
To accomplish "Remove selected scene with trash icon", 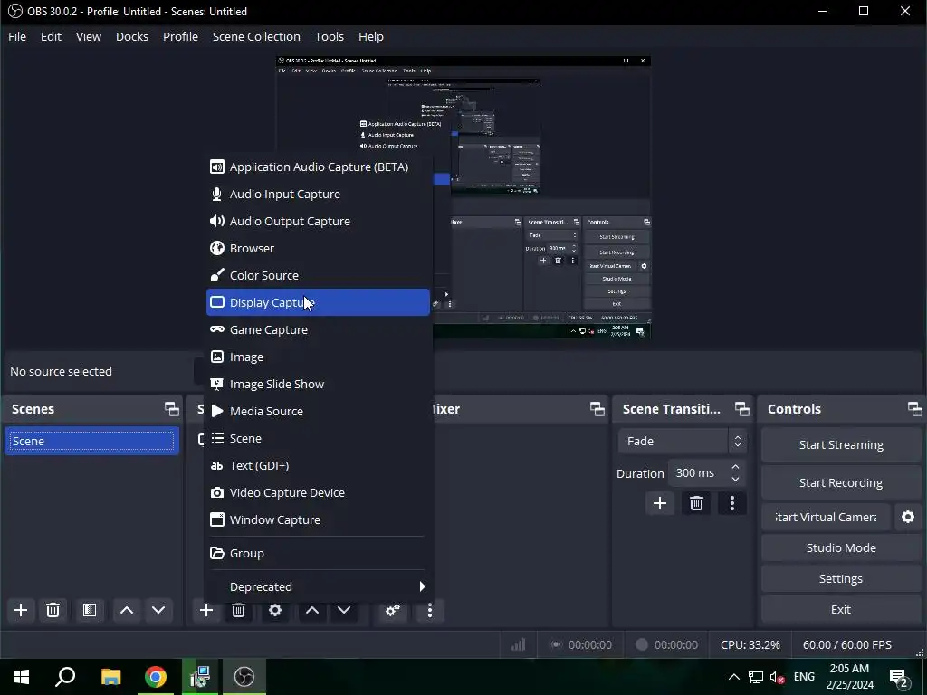I will [53, 610].
